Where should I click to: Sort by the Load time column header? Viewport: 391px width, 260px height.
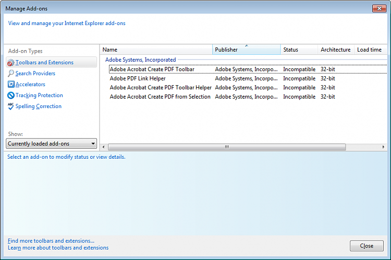pyautogui.click(x=370, y=50)
